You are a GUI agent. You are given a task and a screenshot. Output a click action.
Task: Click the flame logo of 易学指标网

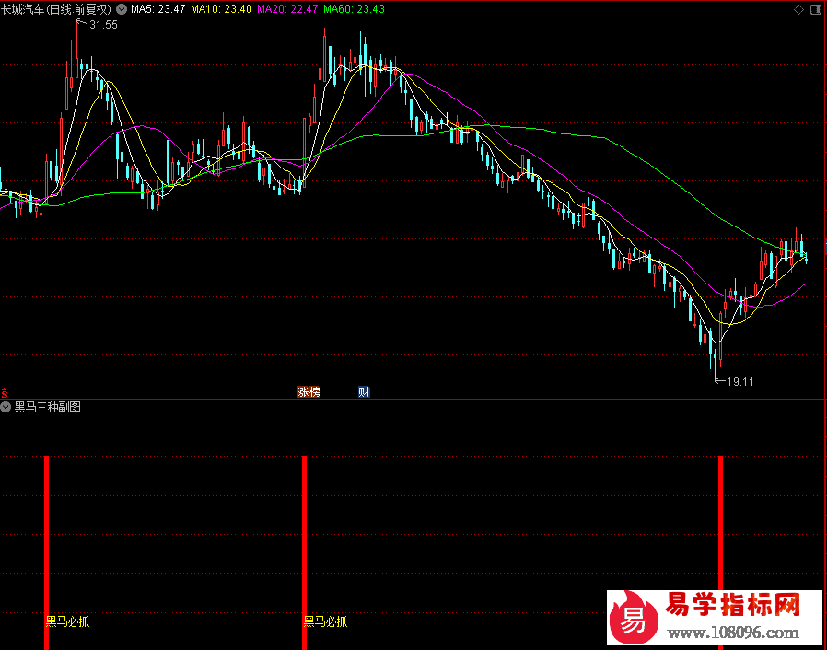click(634, 618)
